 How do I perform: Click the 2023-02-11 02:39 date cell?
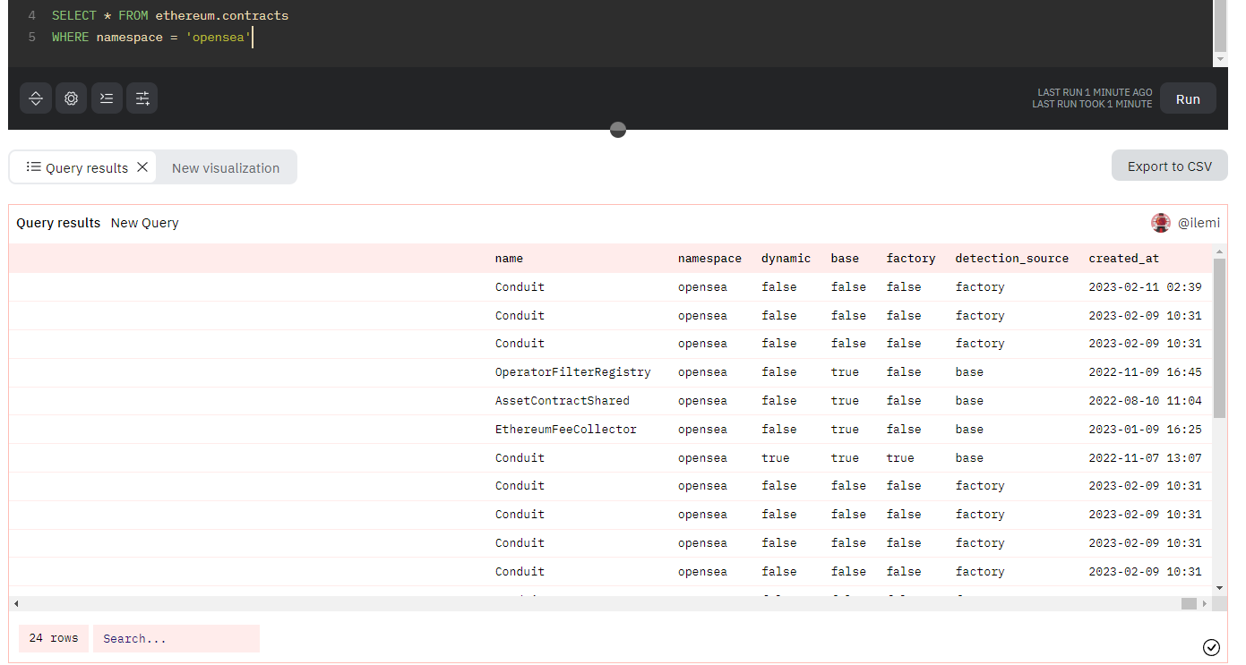[1145, 286]
